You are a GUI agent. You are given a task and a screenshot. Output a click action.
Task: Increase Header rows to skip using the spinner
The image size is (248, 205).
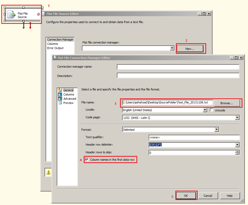[x=237, y=152]
